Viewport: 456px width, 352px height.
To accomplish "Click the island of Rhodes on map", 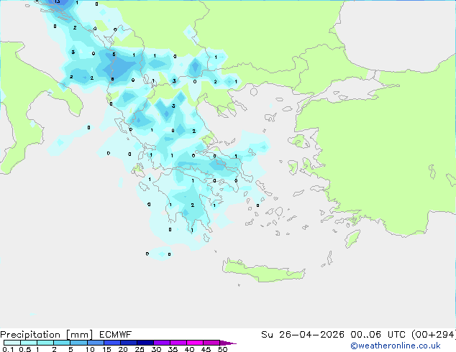I will [x=352, y=238].
